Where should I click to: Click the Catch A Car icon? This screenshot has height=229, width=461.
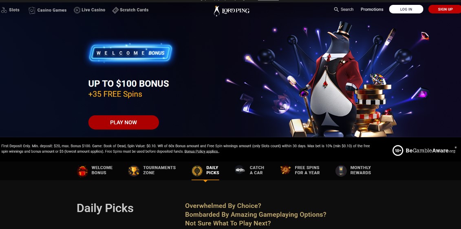(x=240, y=170)
